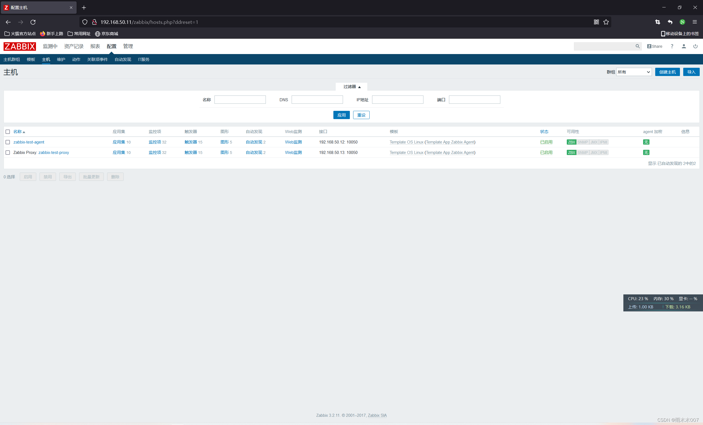Focus the IP地址 filter input field

pyautogui.click(x=397, y=100)
